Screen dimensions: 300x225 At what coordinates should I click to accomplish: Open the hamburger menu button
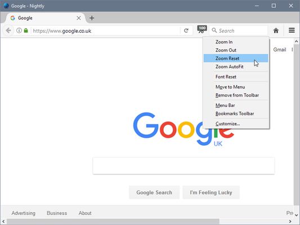point(292,30)
